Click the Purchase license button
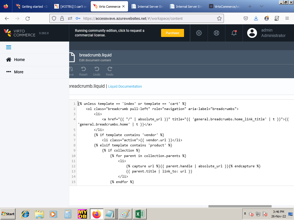 172,33
